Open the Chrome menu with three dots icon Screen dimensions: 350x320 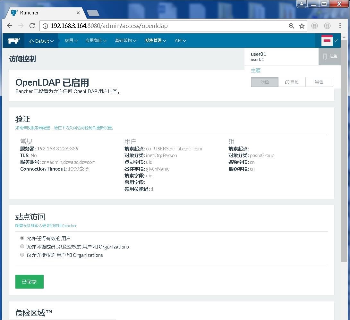[341, 26]
